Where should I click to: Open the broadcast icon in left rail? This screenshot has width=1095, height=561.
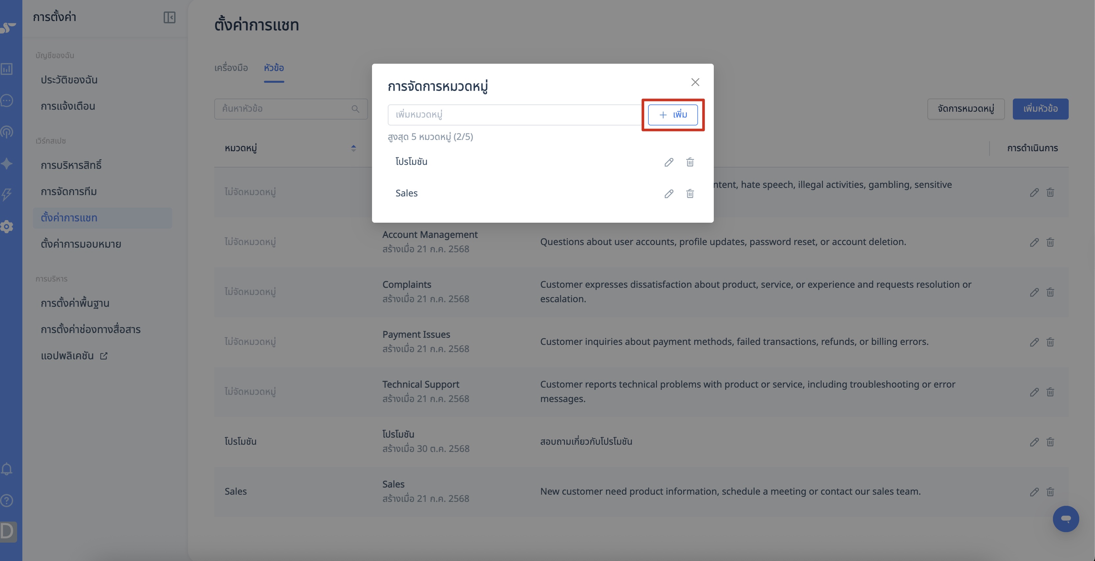pos(7,132)
